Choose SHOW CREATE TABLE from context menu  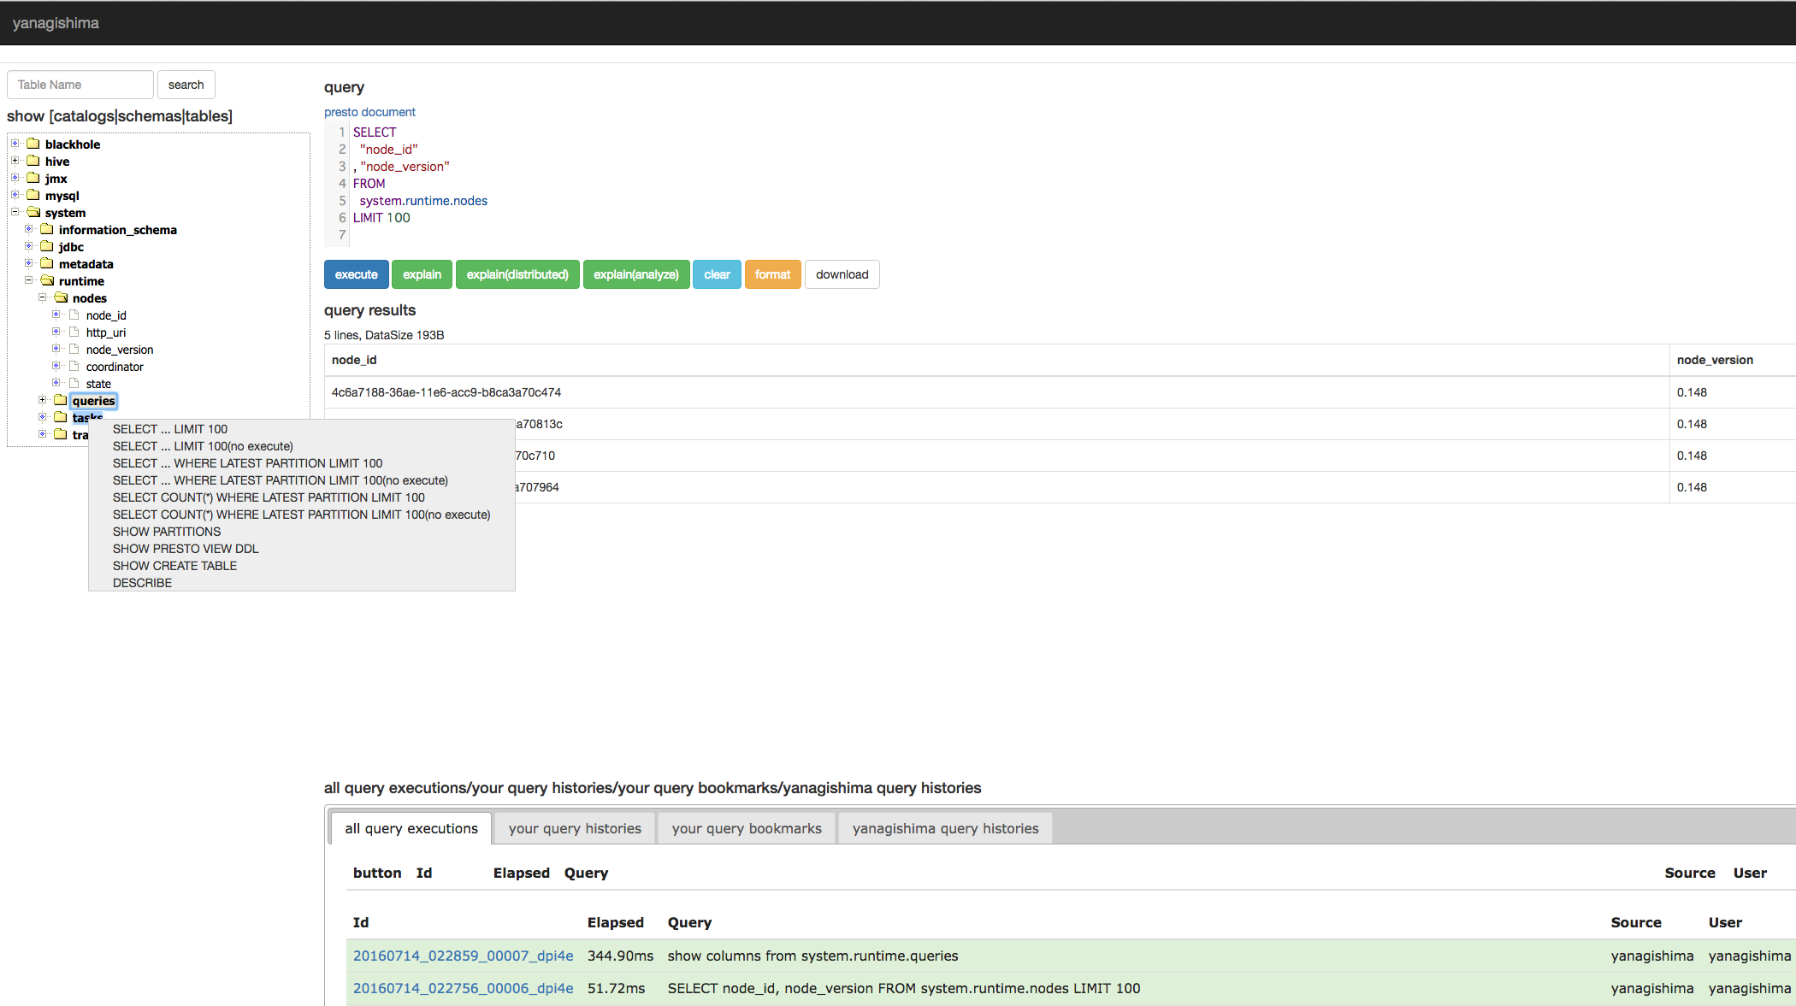point(174,566)
